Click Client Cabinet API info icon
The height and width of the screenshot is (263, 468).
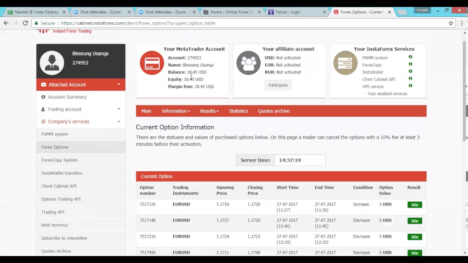[410, 79]
